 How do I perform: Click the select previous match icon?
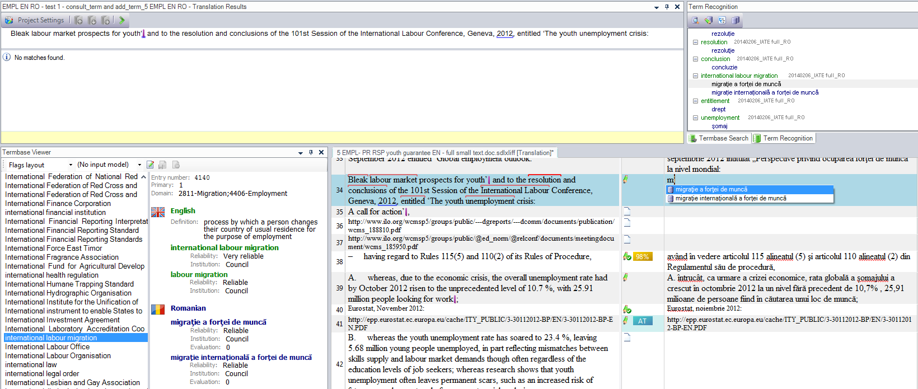[x=79, y=20]
